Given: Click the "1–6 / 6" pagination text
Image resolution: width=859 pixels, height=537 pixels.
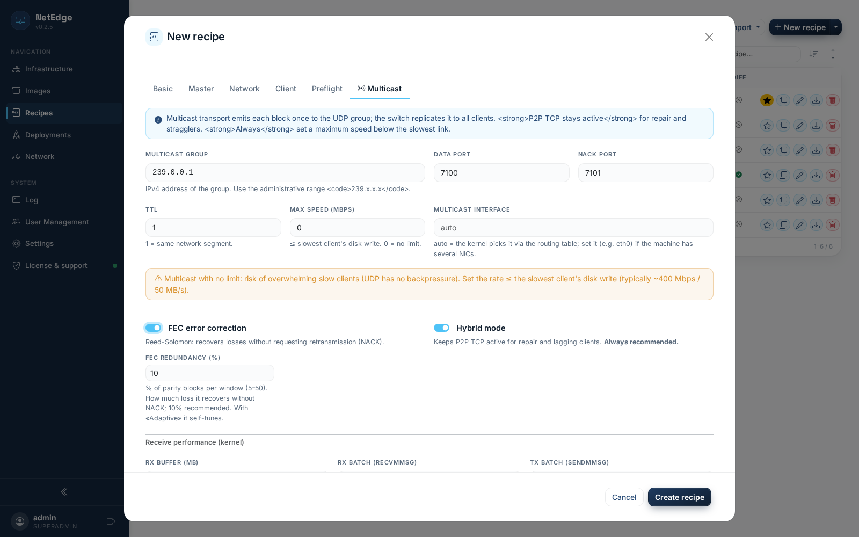Looking at the screenshot, I should 823,246.
